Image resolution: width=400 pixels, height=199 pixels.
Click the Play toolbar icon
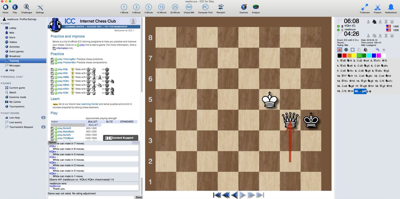point(15,8)
